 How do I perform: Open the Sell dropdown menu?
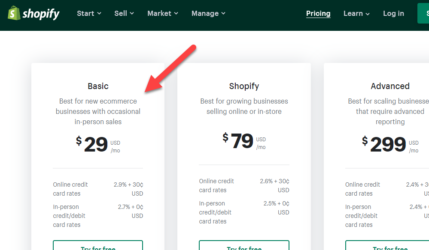(124, 13)
